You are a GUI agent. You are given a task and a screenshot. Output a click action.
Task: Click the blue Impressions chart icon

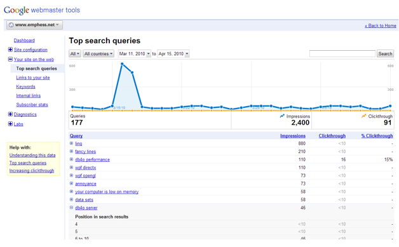tap(282, 116)
